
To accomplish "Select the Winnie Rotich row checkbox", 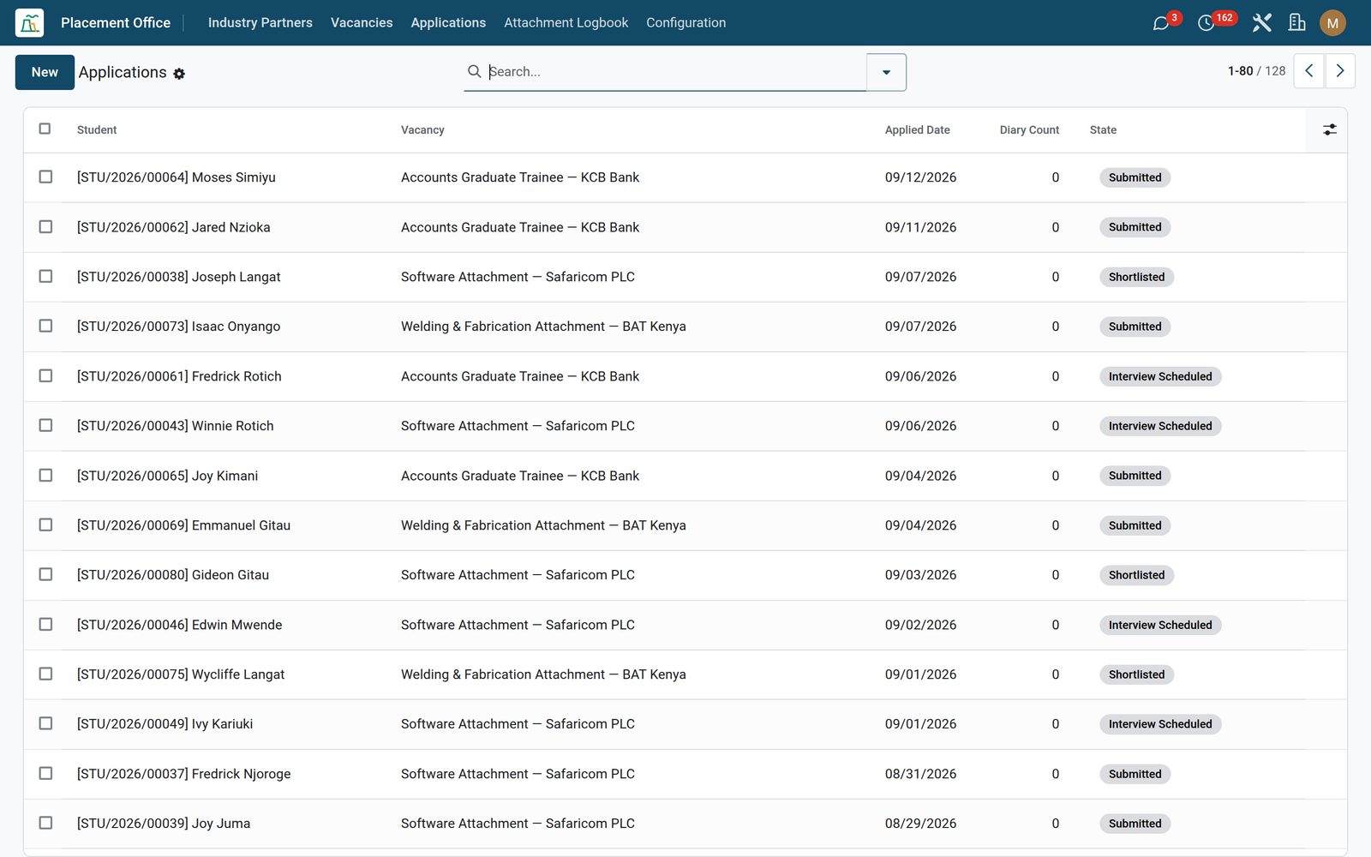I will [45, 425].
